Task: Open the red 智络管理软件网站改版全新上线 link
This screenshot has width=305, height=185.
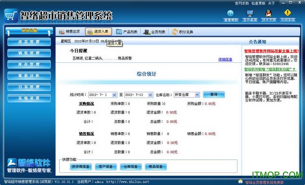Action: point(271,51)
